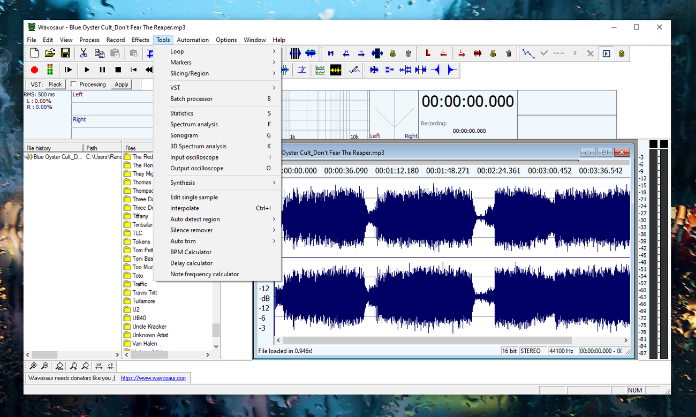The width and height of the screenshot is (696, 417).
Task: Select Blue Oyster Cult file history entry
Action: pos(58,157)
